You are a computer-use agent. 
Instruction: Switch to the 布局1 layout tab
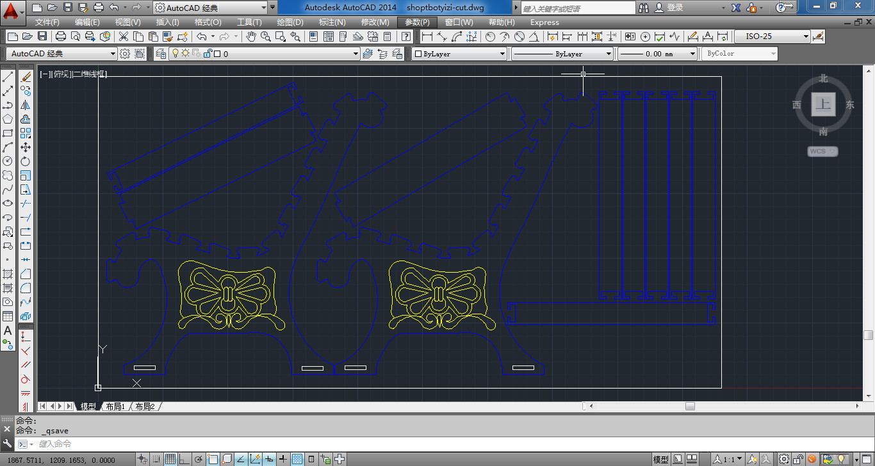[115, 406]
